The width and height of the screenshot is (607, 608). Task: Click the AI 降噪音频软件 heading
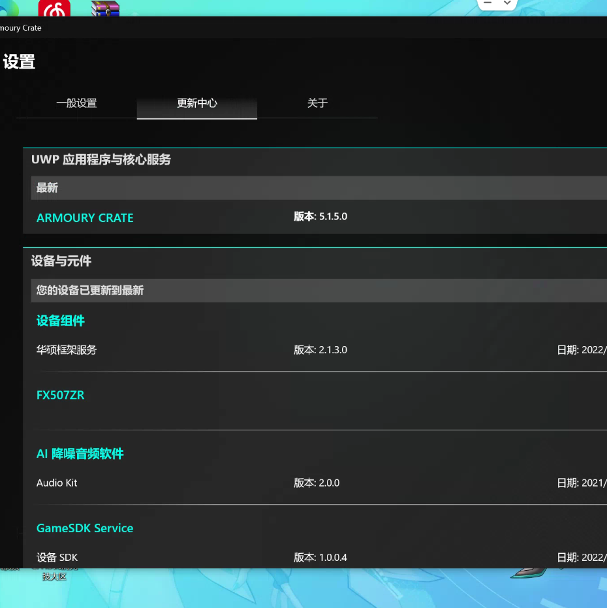(80, 454)
